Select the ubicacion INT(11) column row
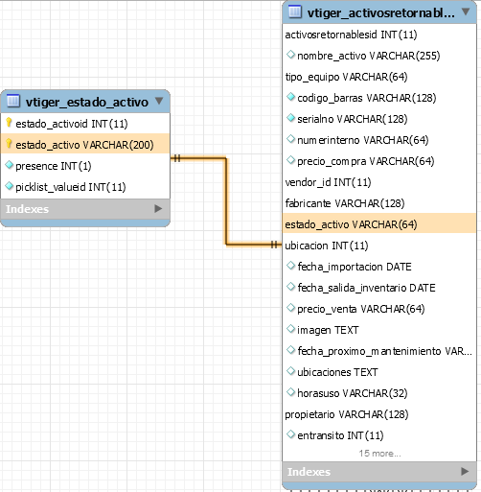Viewport: 481px width, 492px height. (x=379, y=246)
